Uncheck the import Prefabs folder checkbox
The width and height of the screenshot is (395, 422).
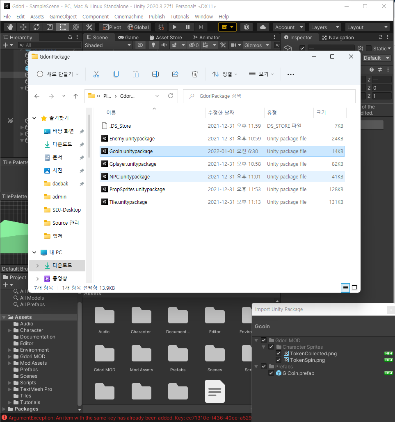pos(264,366)
